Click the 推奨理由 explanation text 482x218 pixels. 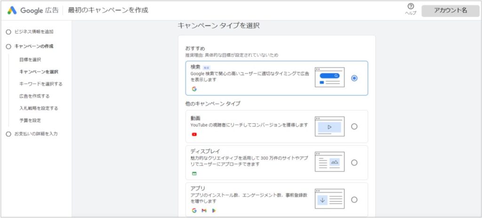232,55
